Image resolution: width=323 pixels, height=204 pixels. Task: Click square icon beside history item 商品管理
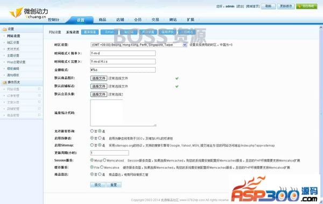coord(39,115)
